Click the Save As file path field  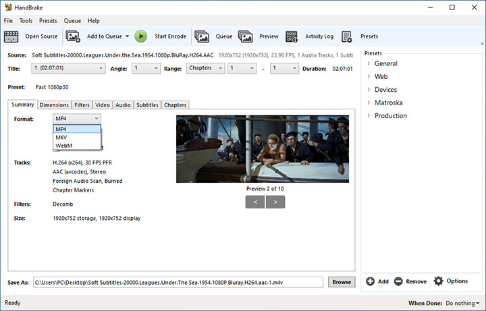178,282
